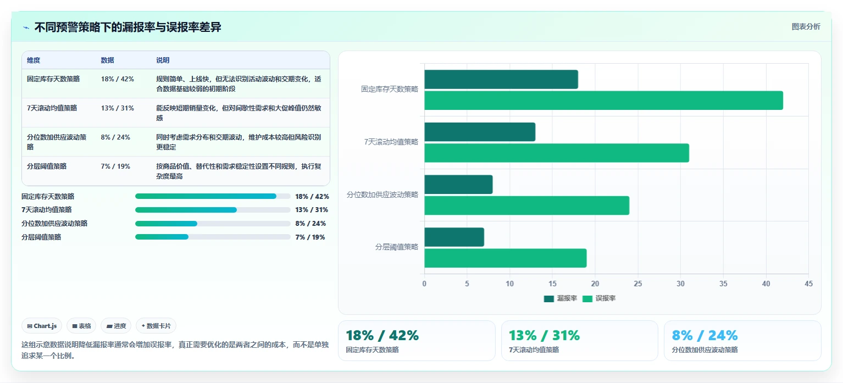Open the 13% / 31% data card
This screenshot has height=383, width=843.
click(579, 341)
